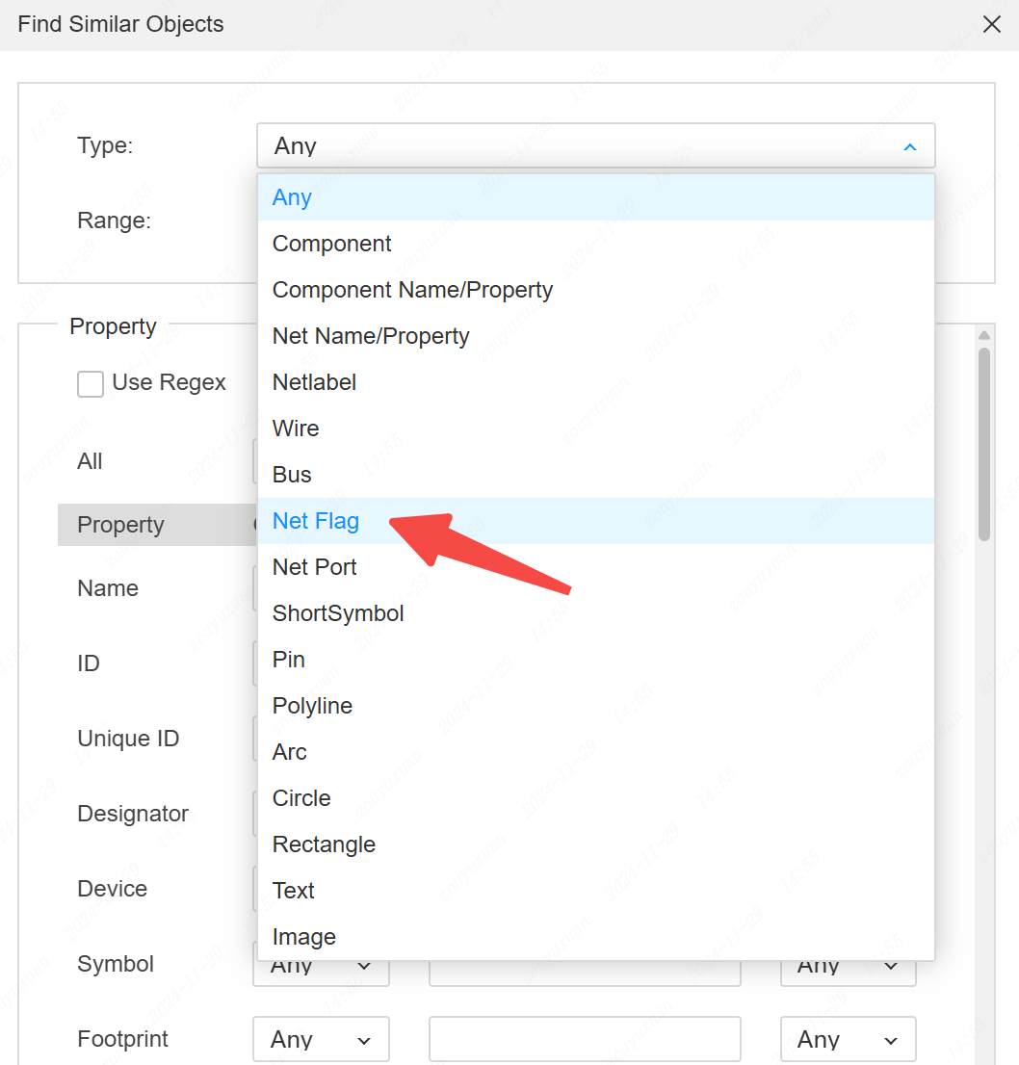Viewport: 1019px width, 1065px height.
Task: Select the Arc type option
Action: point(290,752)
